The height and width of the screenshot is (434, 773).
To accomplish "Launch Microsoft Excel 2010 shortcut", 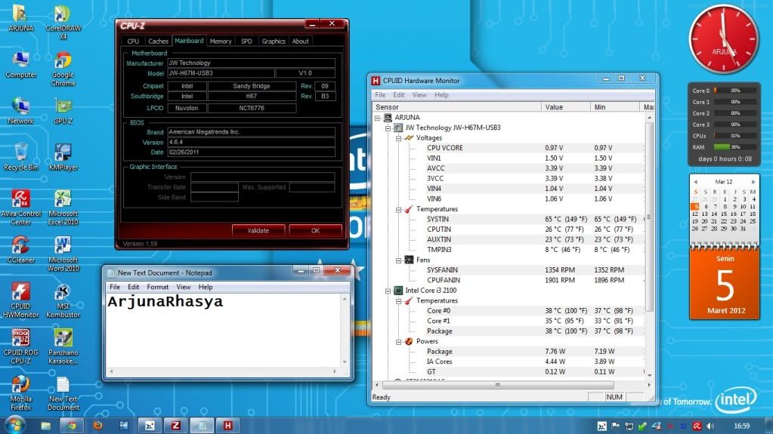I will (x=63, y=208).
